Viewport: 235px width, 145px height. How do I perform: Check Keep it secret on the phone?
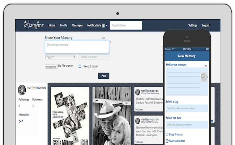pyautogui.click(x=167, y=134)
